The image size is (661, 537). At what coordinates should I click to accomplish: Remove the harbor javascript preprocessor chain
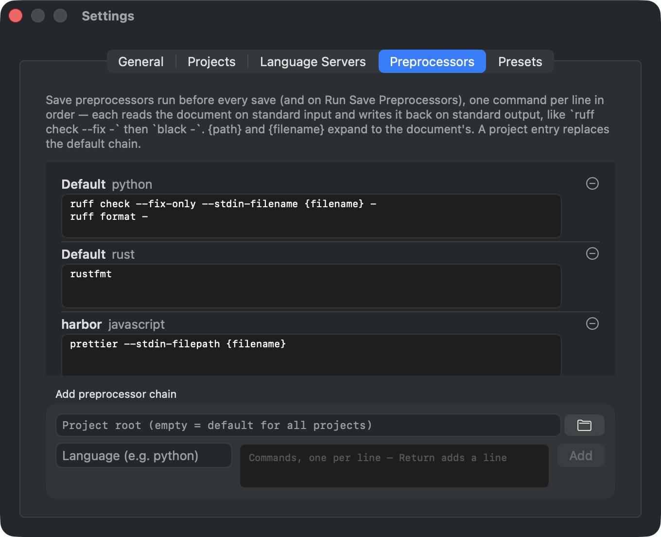click(592, 323)
